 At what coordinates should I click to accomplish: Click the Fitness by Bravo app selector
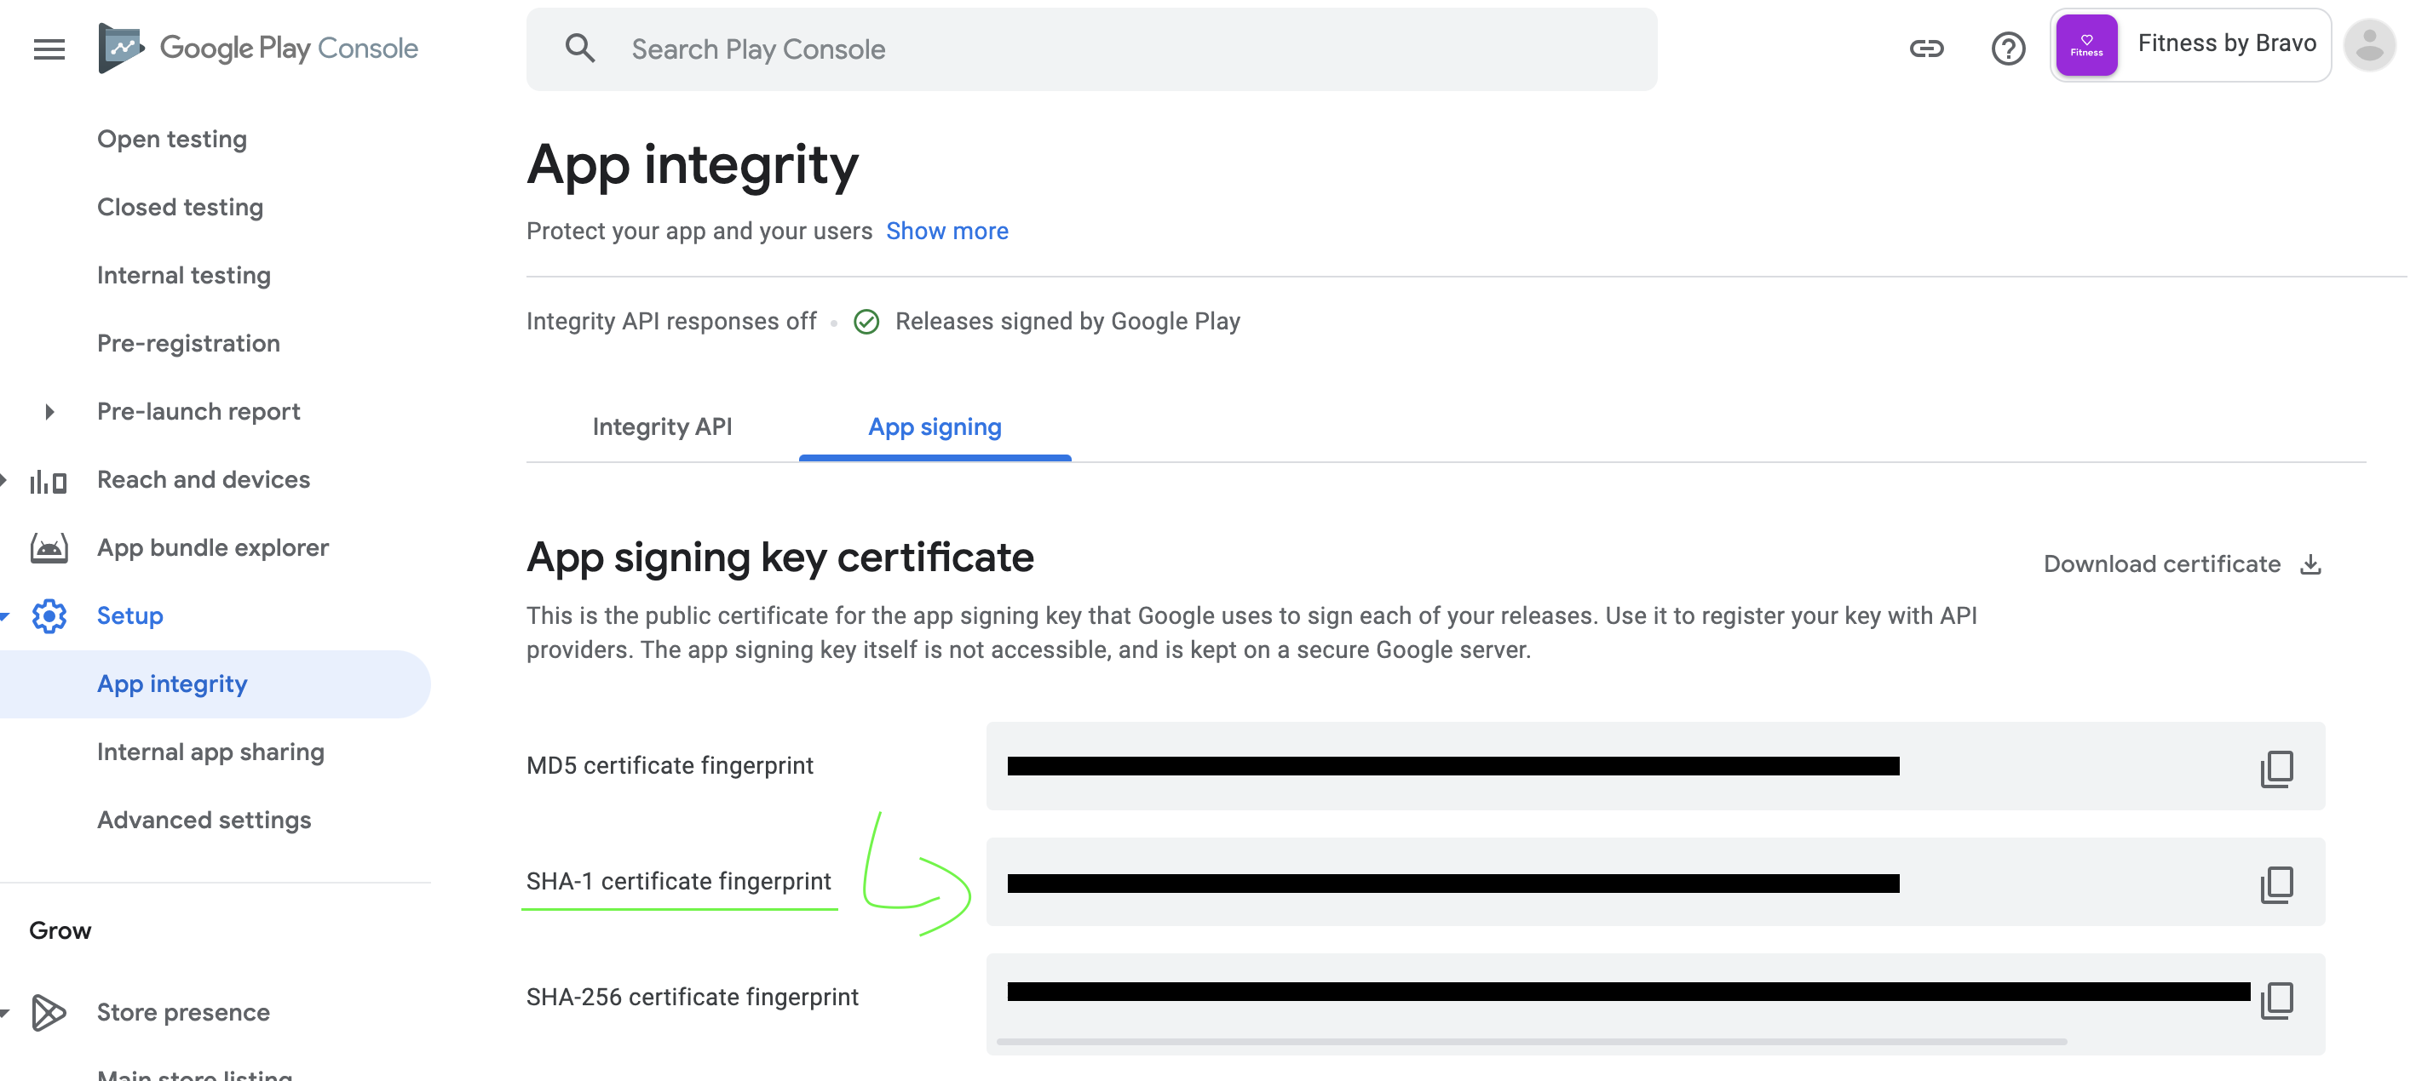2189,45
